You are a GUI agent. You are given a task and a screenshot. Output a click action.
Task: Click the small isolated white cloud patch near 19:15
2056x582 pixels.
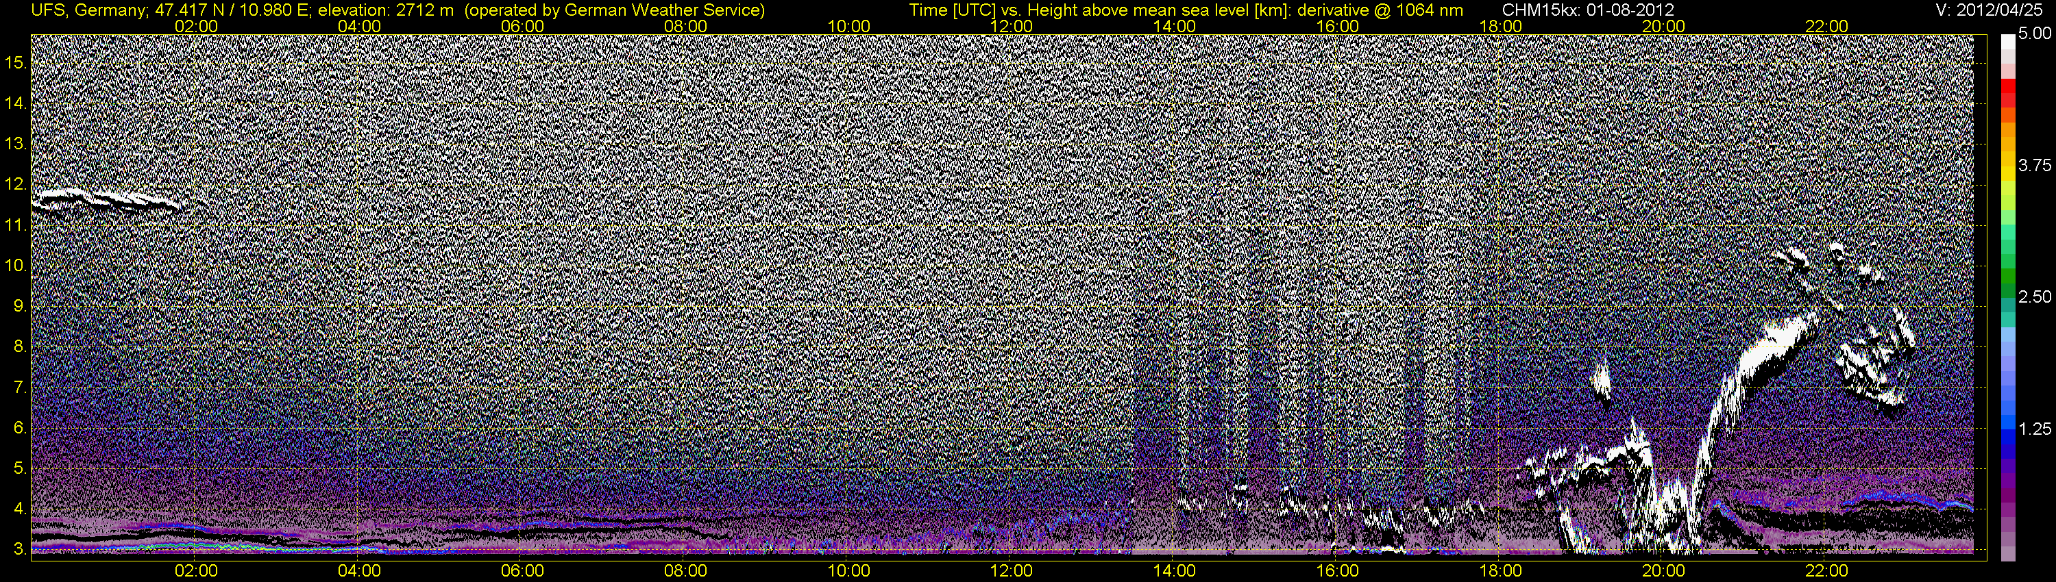tap(1602, 380)
